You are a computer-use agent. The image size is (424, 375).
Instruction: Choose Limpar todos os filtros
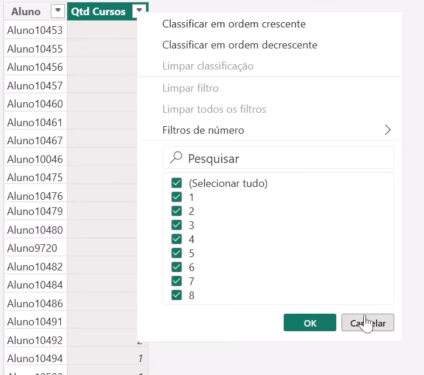coord(214,109)
